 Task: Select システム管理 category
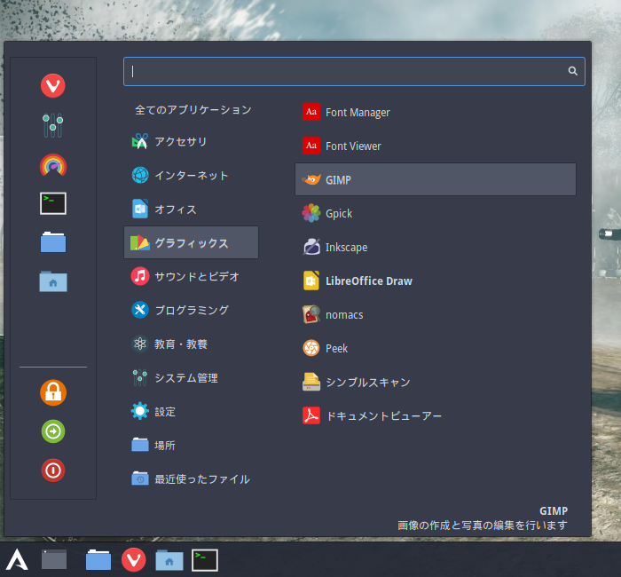click(x=192, y=377)
